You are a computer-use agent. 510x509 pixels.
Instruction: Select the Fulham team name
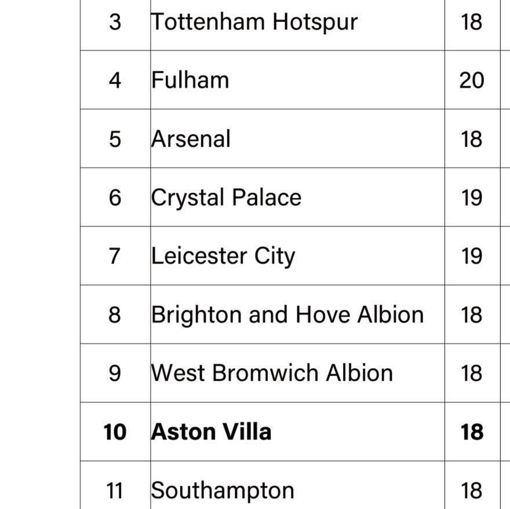point(190,80)
